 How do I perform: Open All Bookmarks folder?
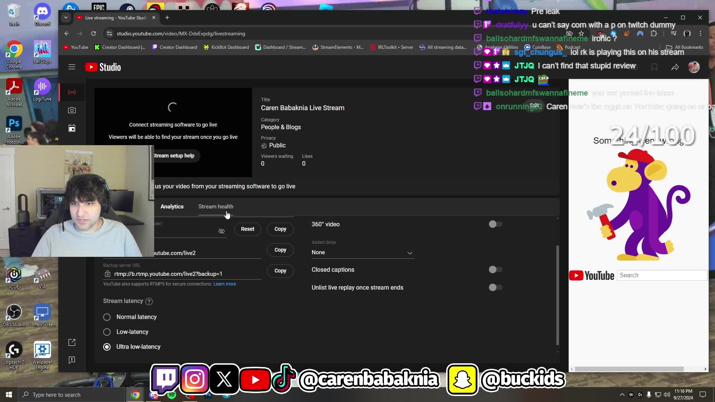click(685, 47)
